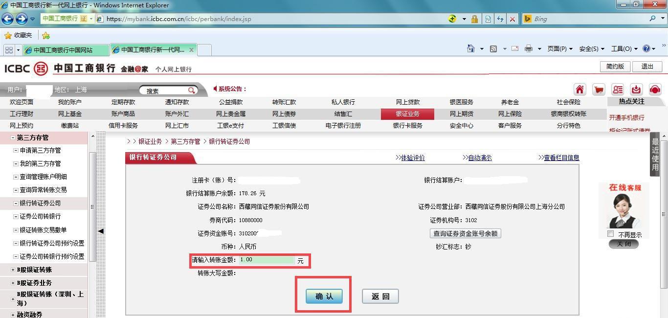Click the 简约版 button
The image size is (668, 318).
coord(615,67)
